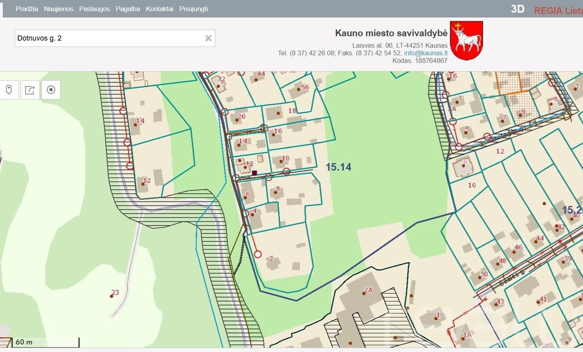This screenshot has height=352, width=583.
Task: Click the Kauno miesto savivaldybė heading
Action: pyautogui.click(x=391, y=33)
